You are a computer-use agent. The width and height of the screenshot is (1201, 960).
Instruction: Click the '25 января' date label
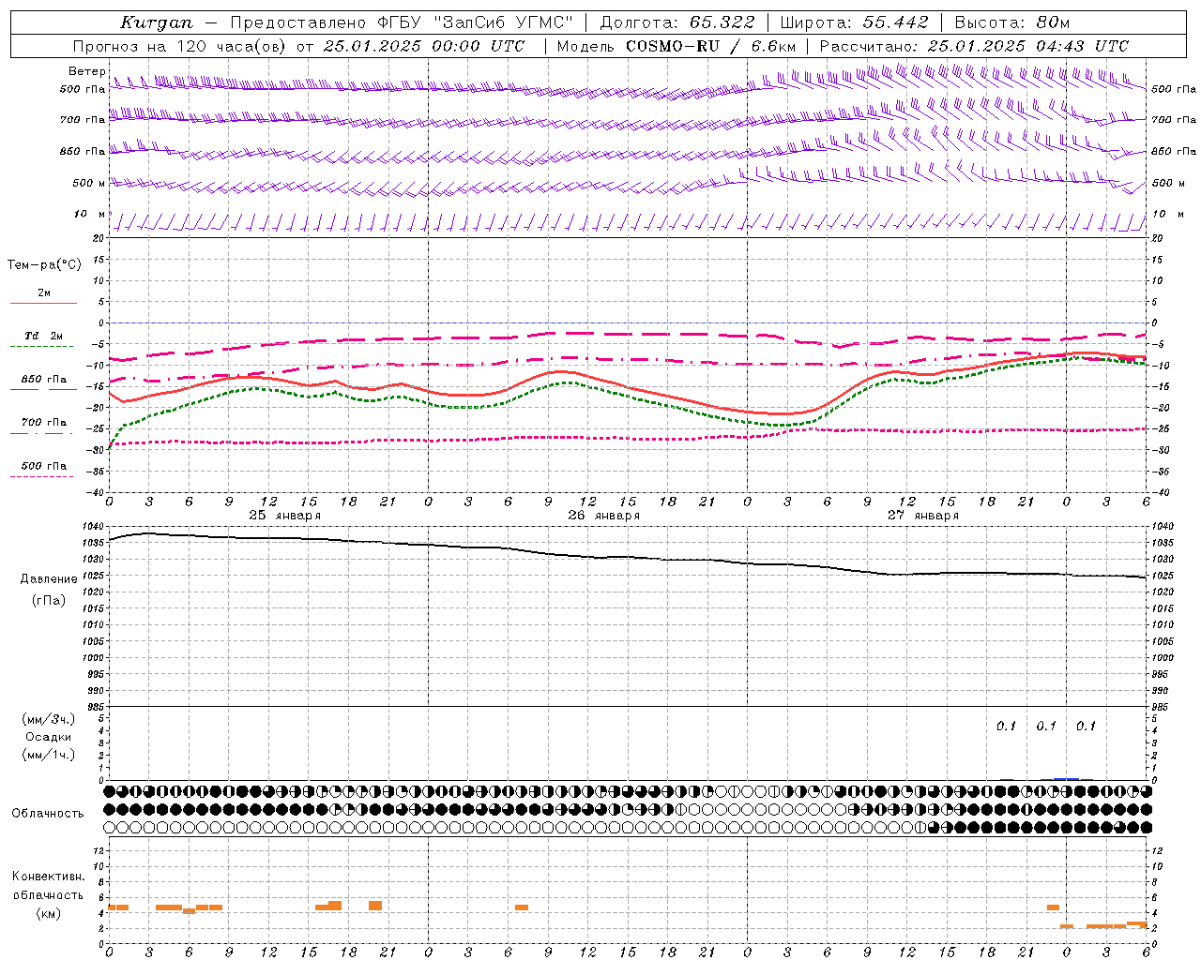284,516
